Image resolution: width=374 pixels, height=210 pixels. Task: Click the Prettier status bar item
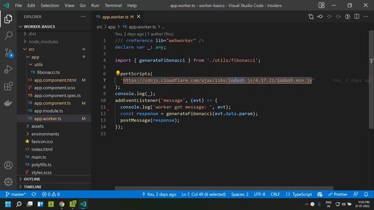[338, 194]
